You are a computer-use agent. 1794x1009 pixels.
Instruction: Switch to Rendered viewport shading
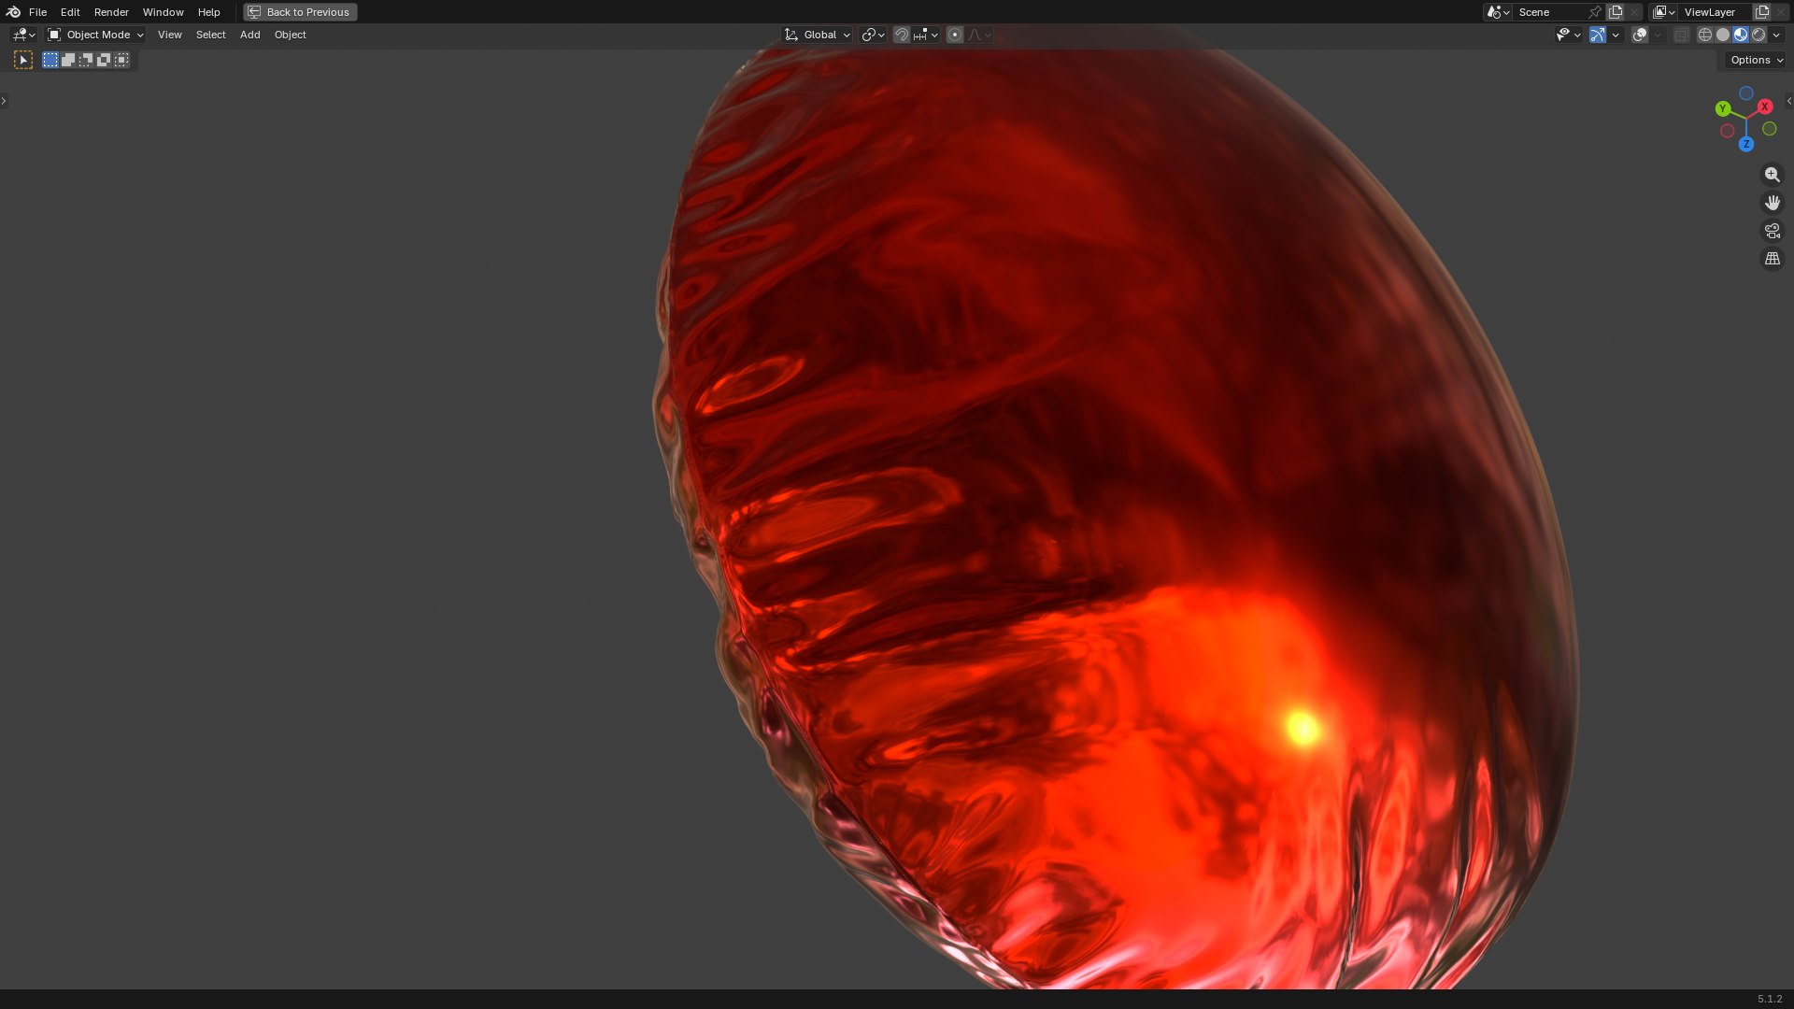1758,35
